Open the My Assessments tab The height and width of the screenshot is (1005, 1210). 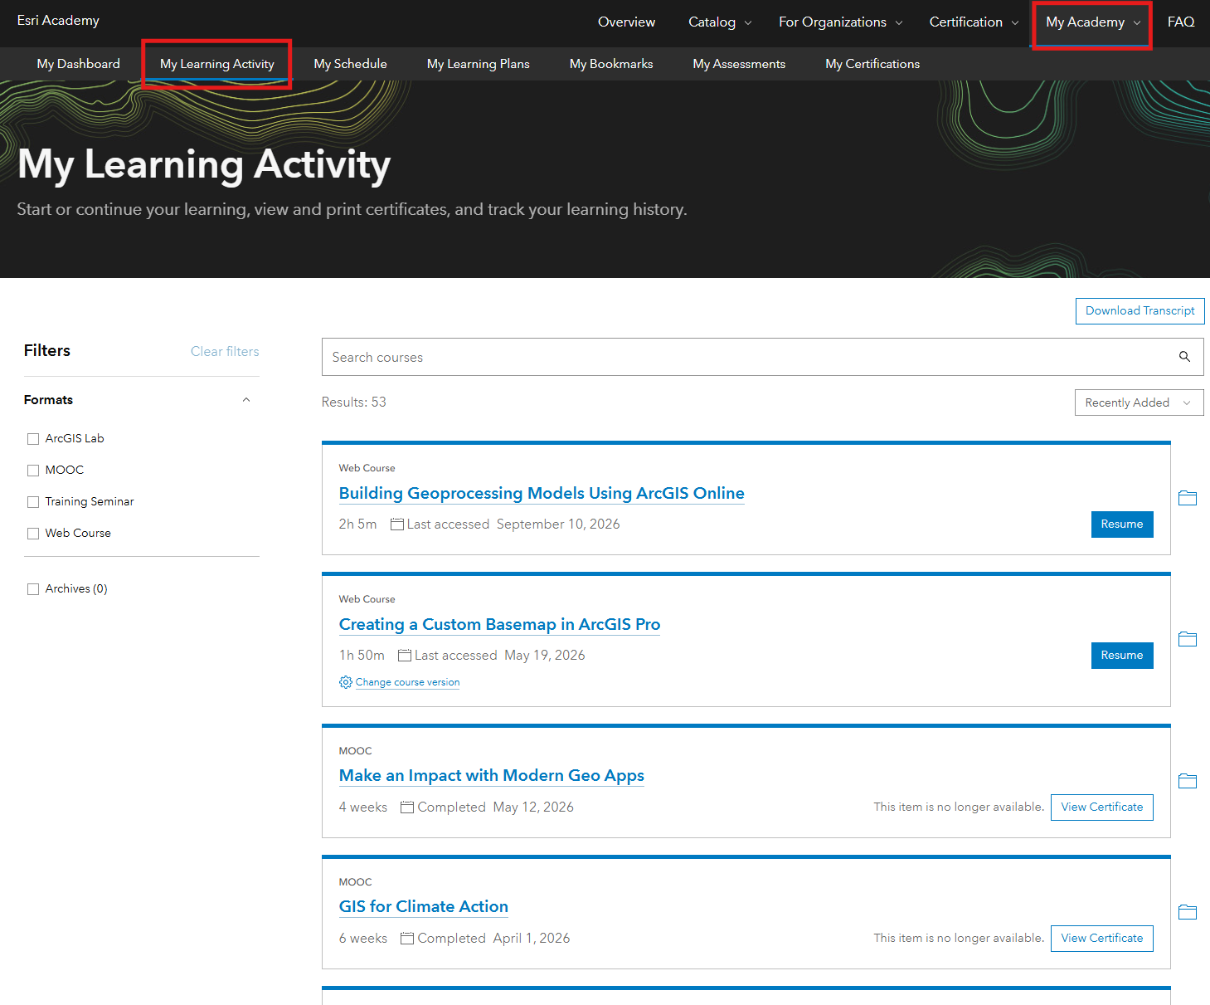click(x=739, y=64)
